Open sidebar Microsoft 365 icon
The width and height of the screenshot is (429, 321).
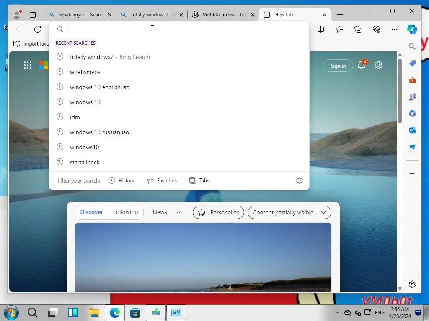coord(412,113)
